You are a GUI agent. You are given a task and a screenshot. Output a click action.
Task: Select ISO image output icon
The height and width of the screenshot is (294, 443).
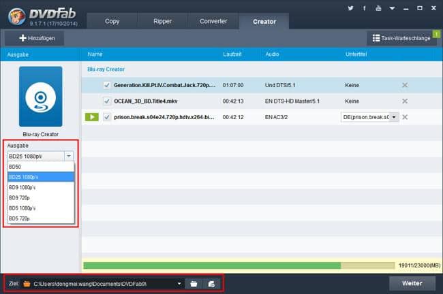coord(211,284)
